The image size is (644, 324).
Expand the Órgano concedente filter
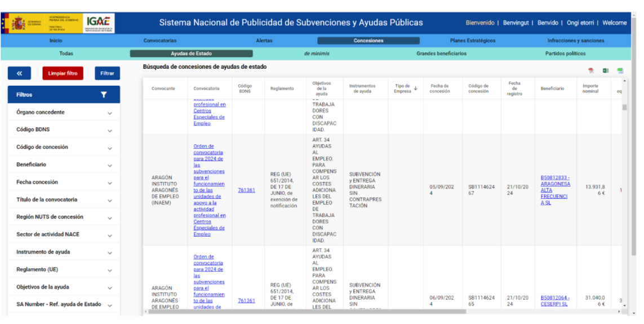pos(64,112)
